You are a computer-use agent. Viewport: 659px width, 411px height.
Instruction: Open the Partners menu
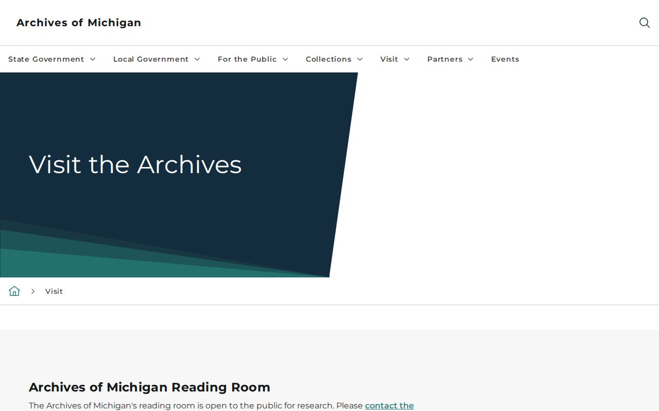[445, 59]
